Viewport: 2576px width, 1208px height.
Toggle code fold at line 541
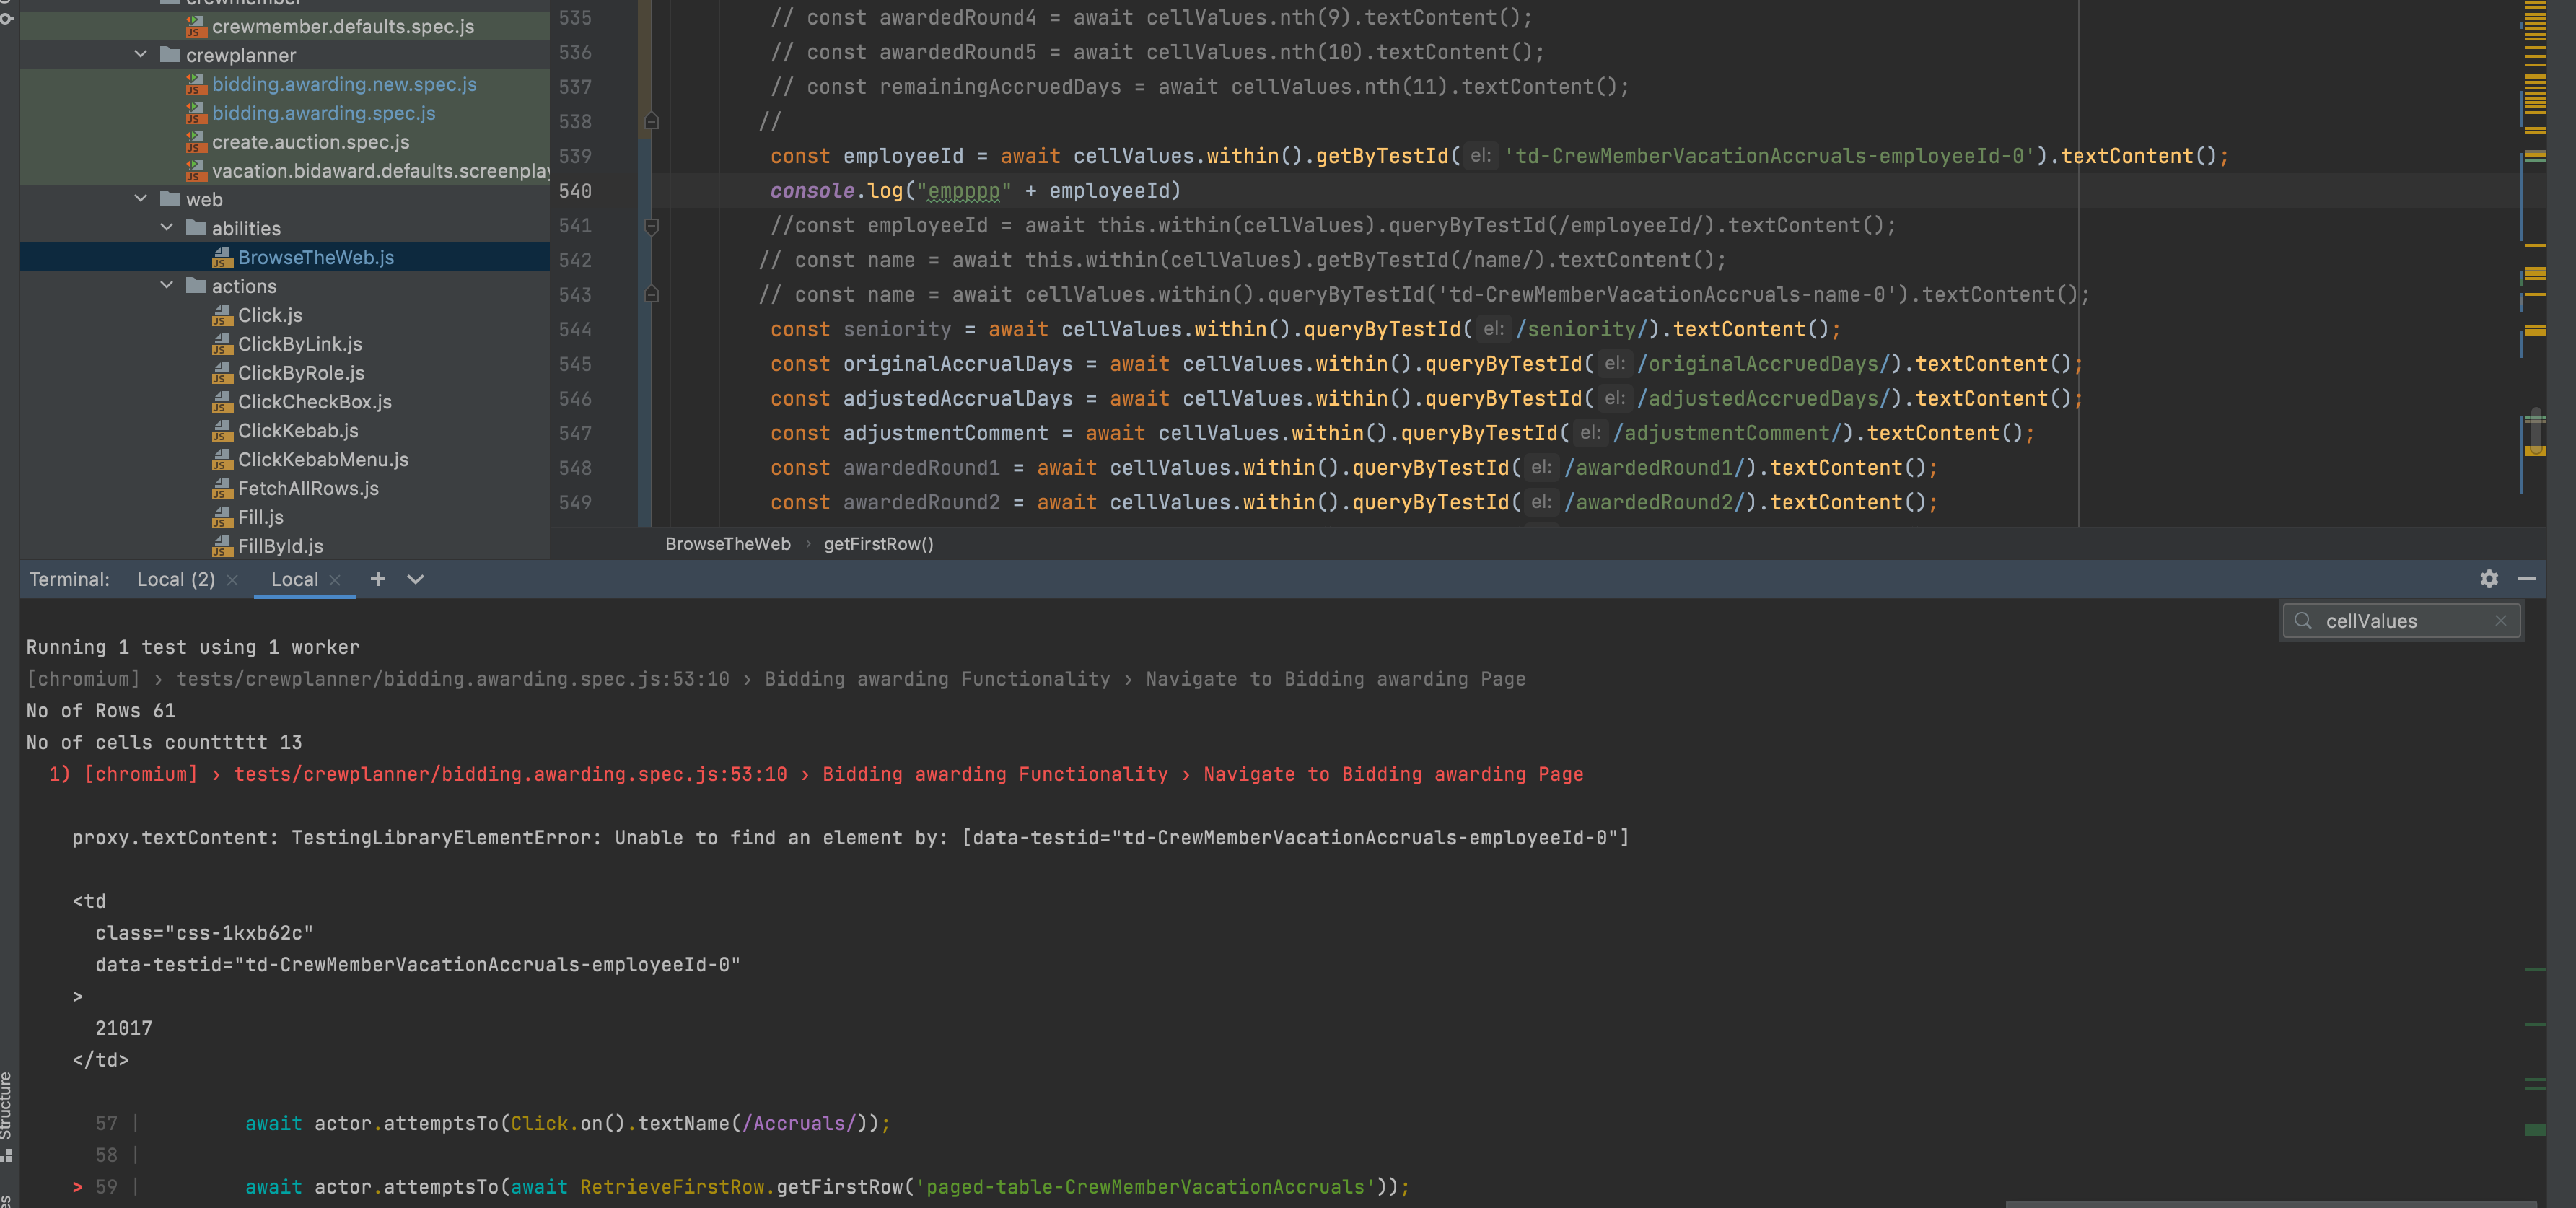click(651, 226)
